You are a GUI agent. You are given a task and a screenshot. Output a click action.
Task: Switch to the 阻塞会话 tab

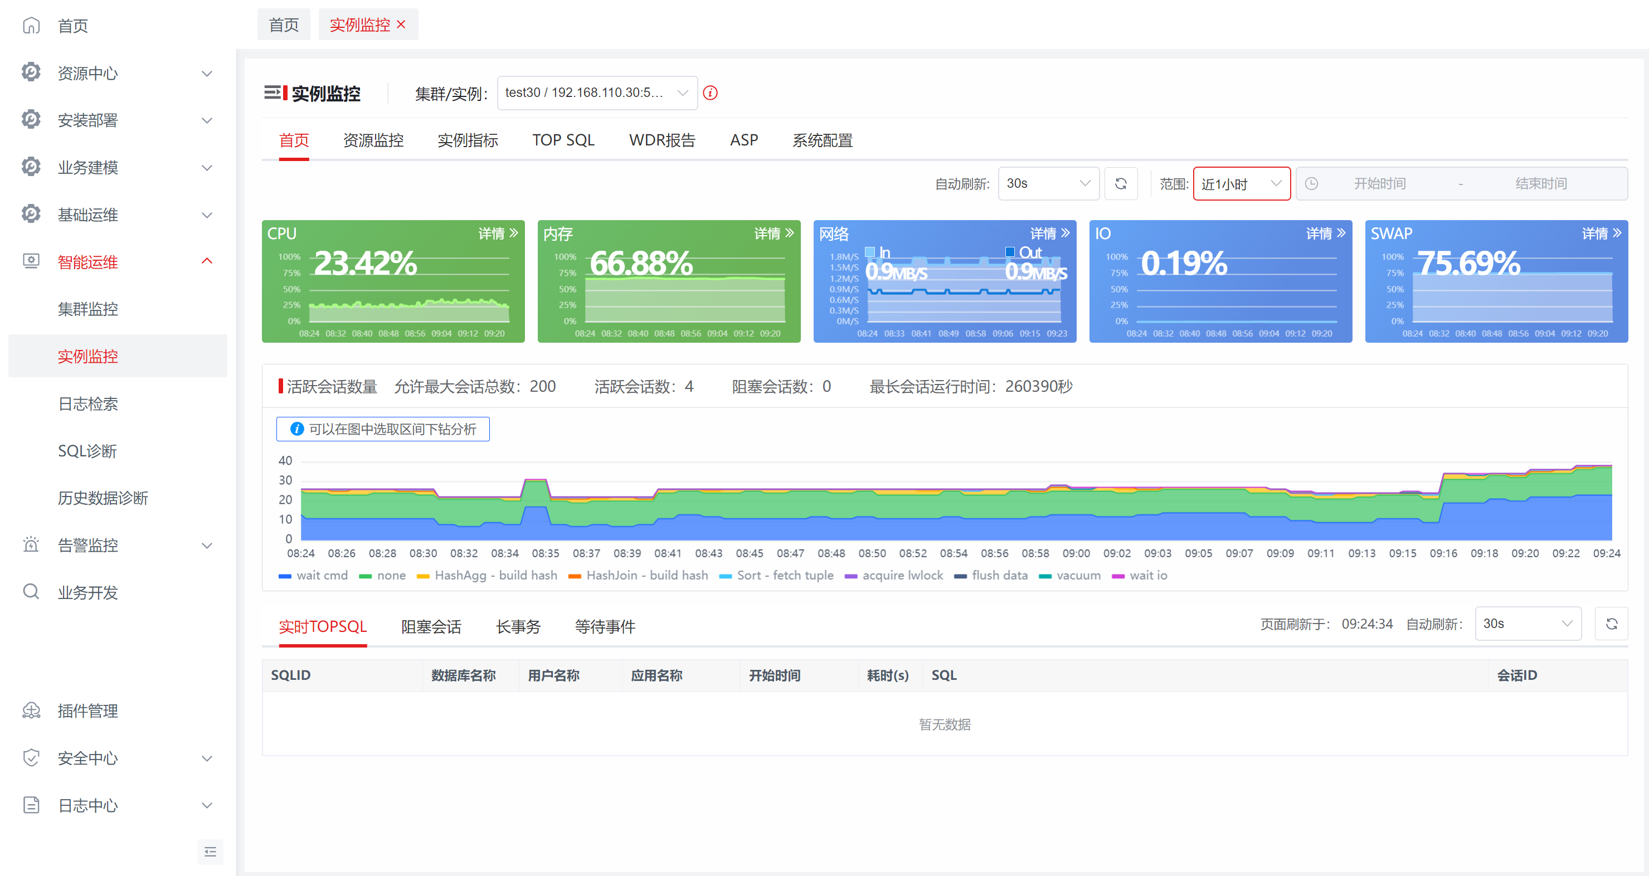click(431, 626)
